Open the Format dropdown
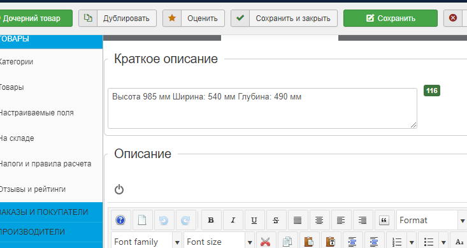Screen dimensions: 467x248 [x=432, y=221]
